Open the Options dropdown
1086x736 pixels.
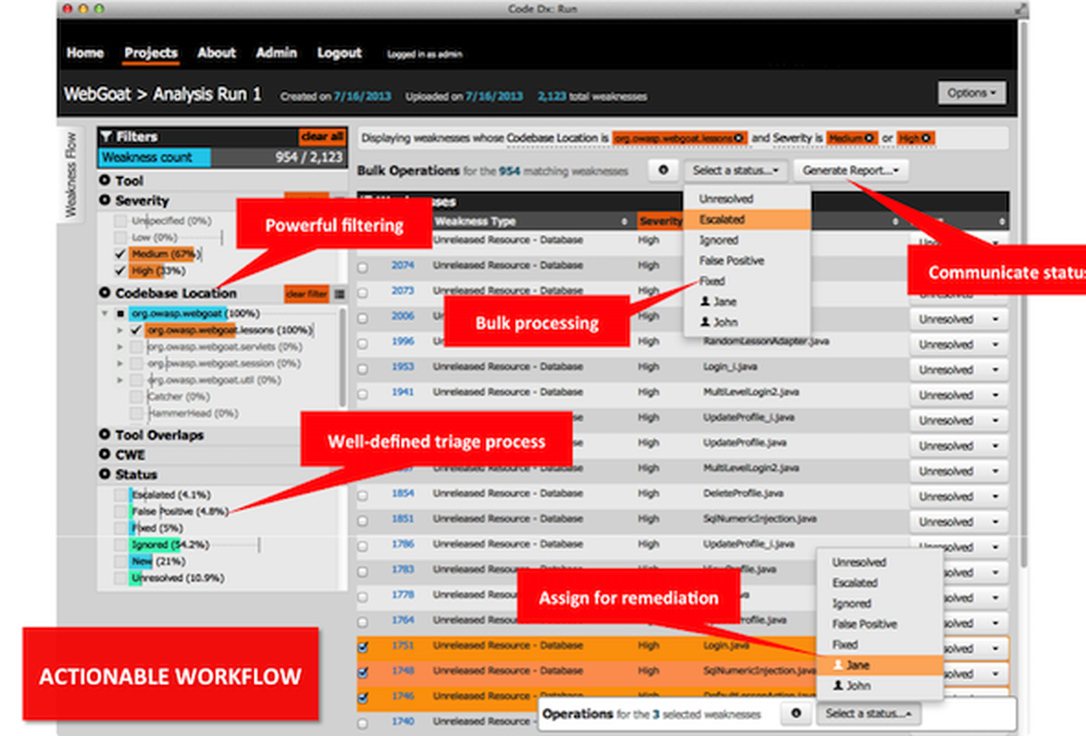coord(971,93)
